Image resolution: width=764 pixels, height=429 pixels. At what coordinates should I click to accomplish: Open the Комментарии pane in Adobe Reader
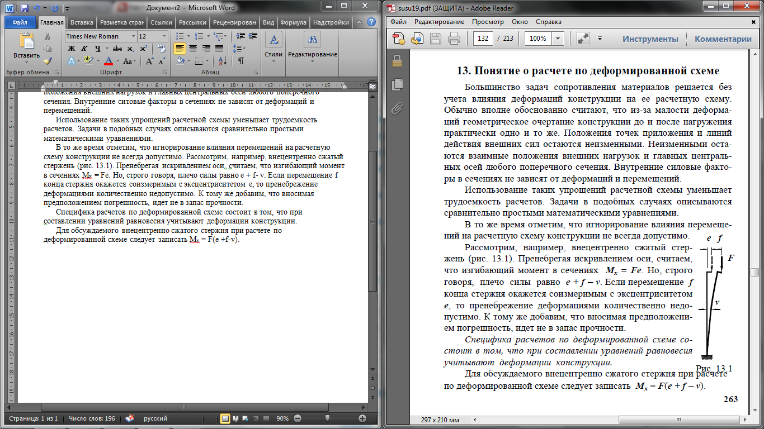tap(723, 39)
